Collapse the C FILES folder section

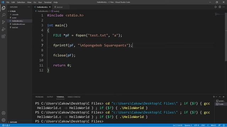pos(20,11)
